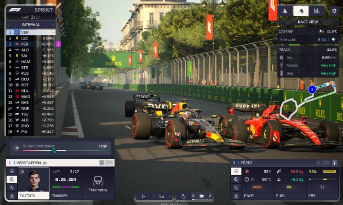Open the track map view icon
Image resolution: width=343 pixels, height=205 pixels.
(x=183, y=196)
